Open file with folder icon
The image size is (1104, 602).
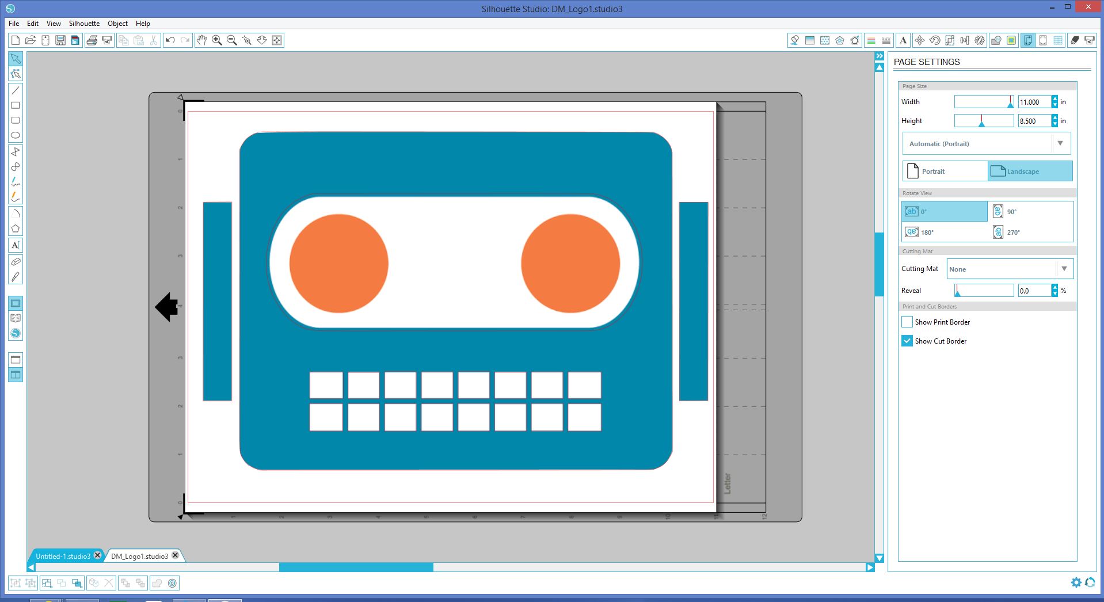(x=31, y=40)
